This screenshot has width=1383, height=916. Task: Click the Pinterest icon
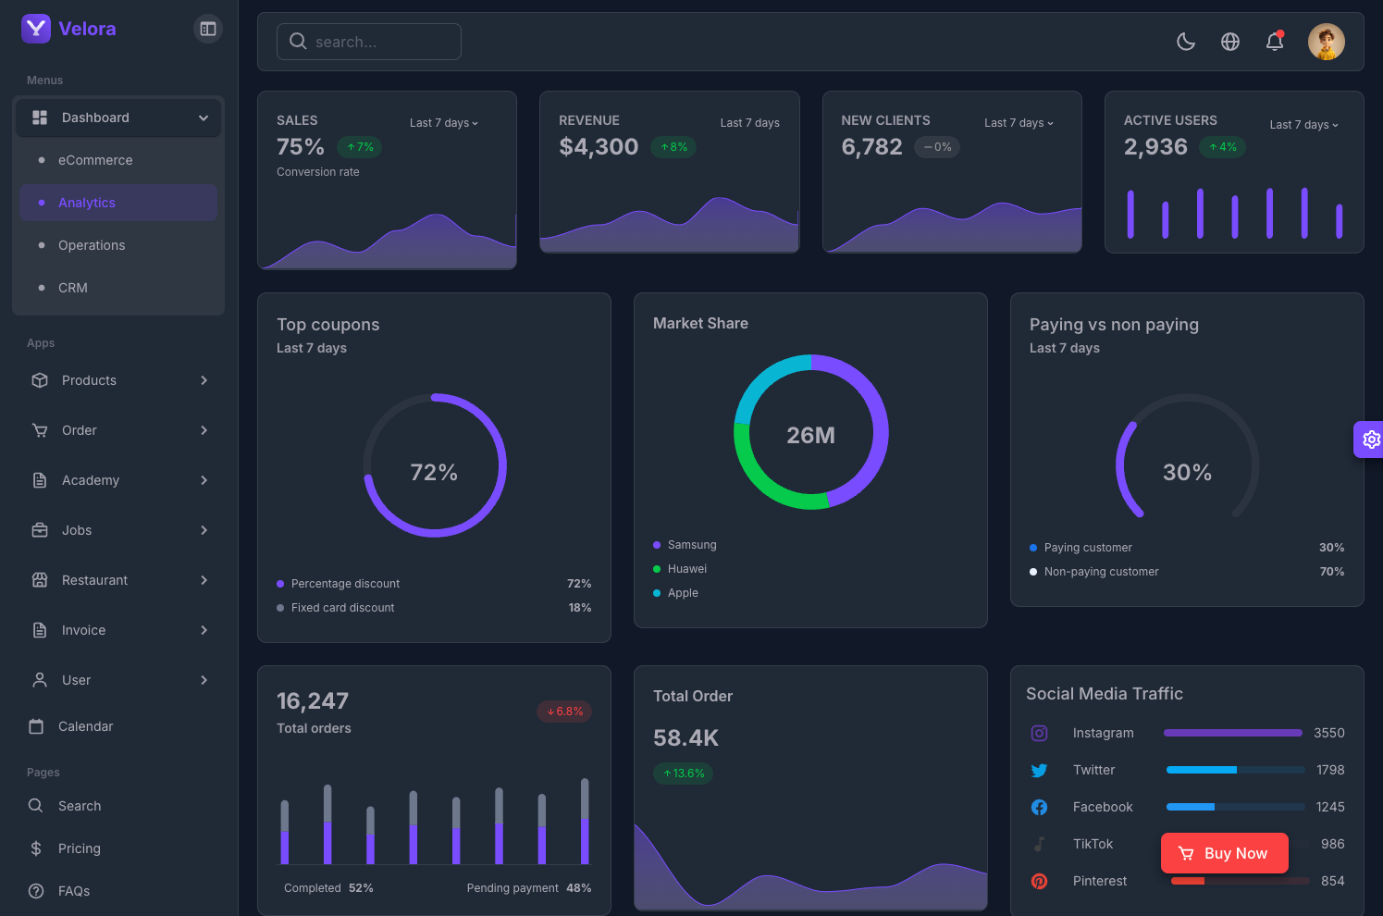[x=1039, y=881]
